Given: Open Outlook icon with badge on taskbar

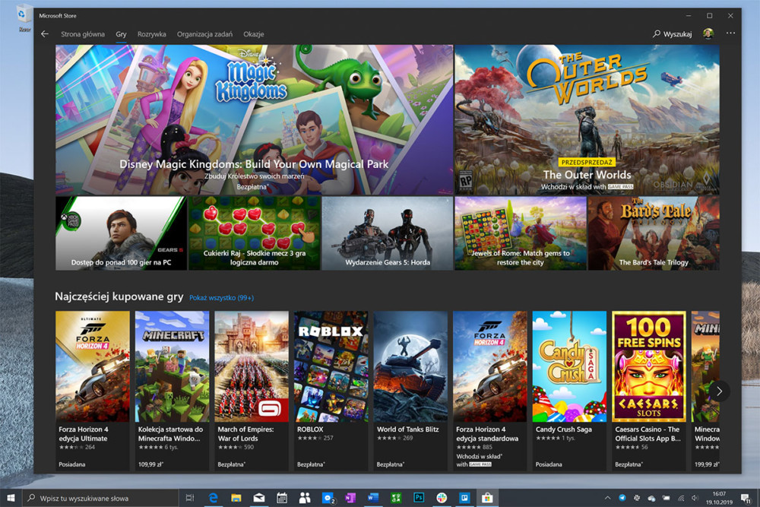Looking at the screenshot, I should click(328, 498).
